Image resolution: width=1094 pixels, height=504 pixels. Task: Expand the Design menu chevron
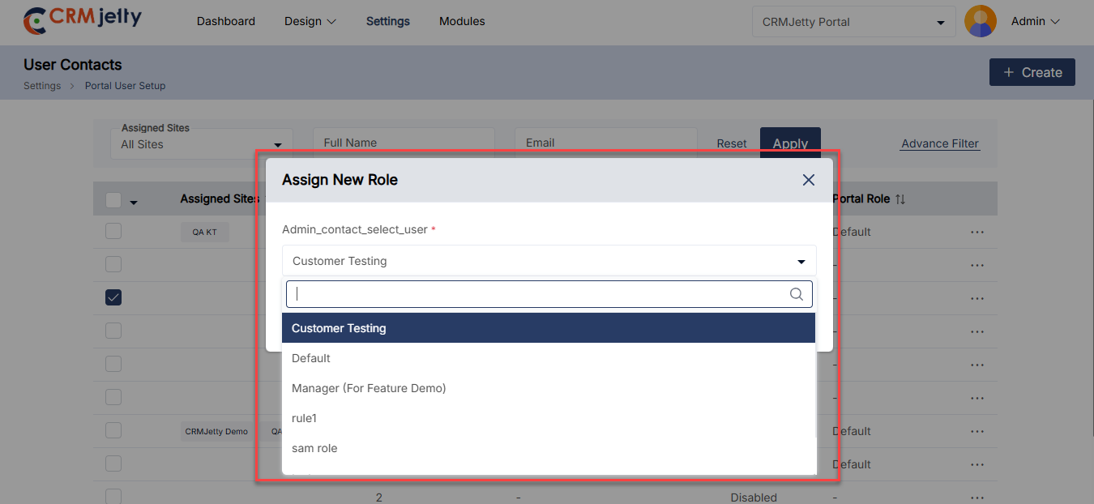pyautogui.click(x=331, y=22)
